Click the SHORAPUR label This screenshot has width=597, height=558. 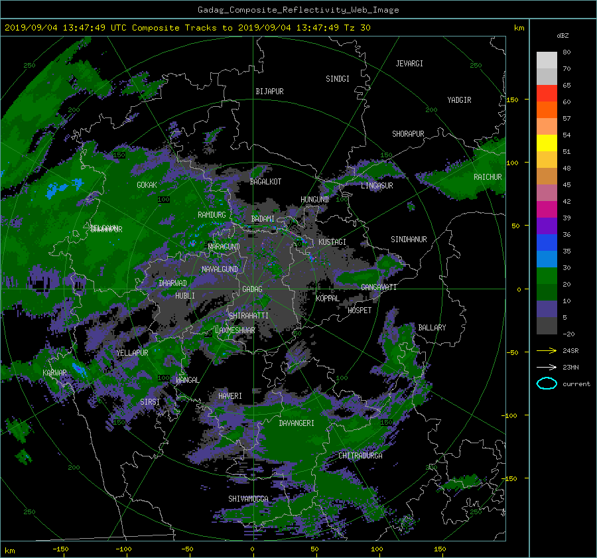click(x=408, y=134)
